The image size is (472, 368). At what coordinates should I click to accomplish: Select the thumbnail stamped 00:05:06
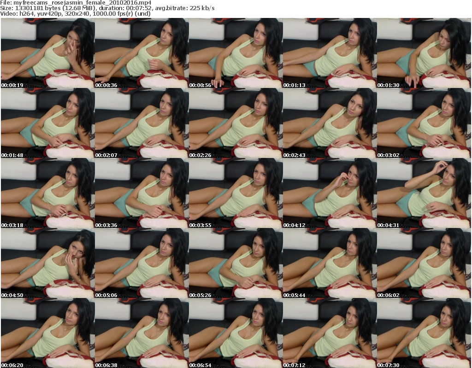pos(142,263)
